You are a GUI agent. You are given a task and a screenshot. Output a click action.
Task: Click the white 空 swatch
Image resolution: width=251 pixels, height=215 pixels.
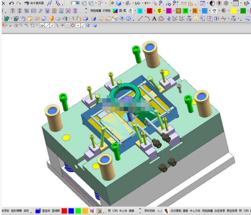click(x=214, y=11)
